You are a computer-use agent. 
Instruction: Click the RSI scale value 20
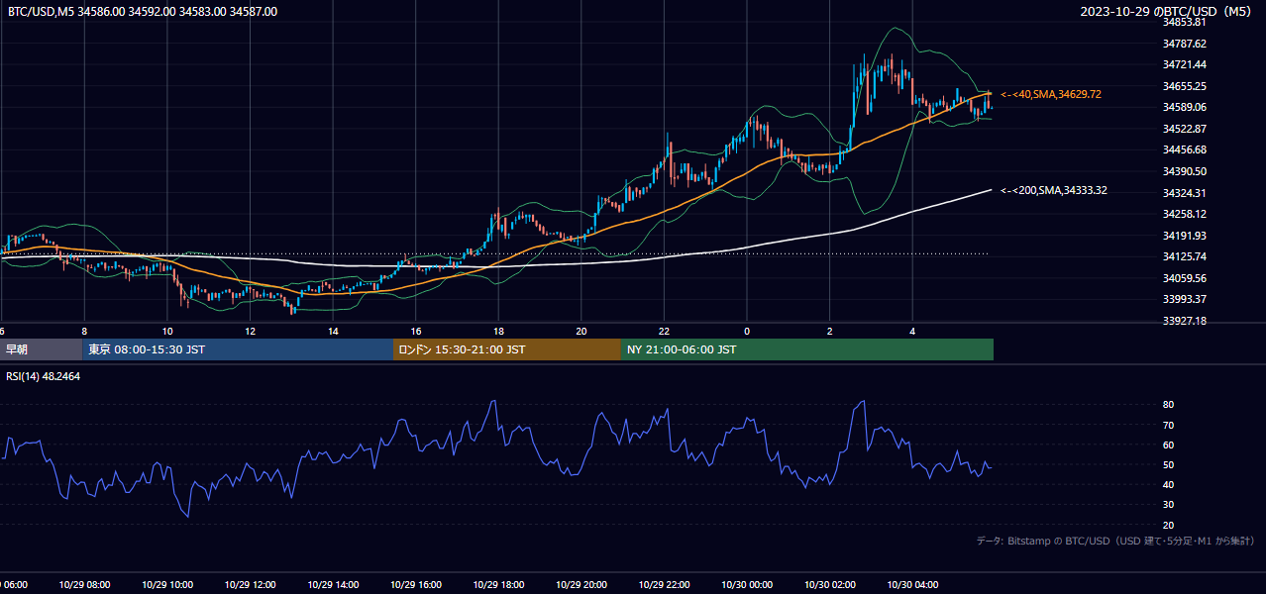[x=1168, y=525]
